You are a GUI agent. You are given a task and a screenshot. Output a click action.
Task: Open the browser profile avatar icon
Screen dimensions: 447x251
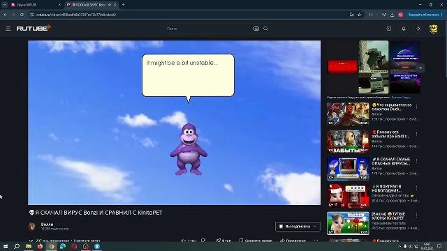pos(400,15)
